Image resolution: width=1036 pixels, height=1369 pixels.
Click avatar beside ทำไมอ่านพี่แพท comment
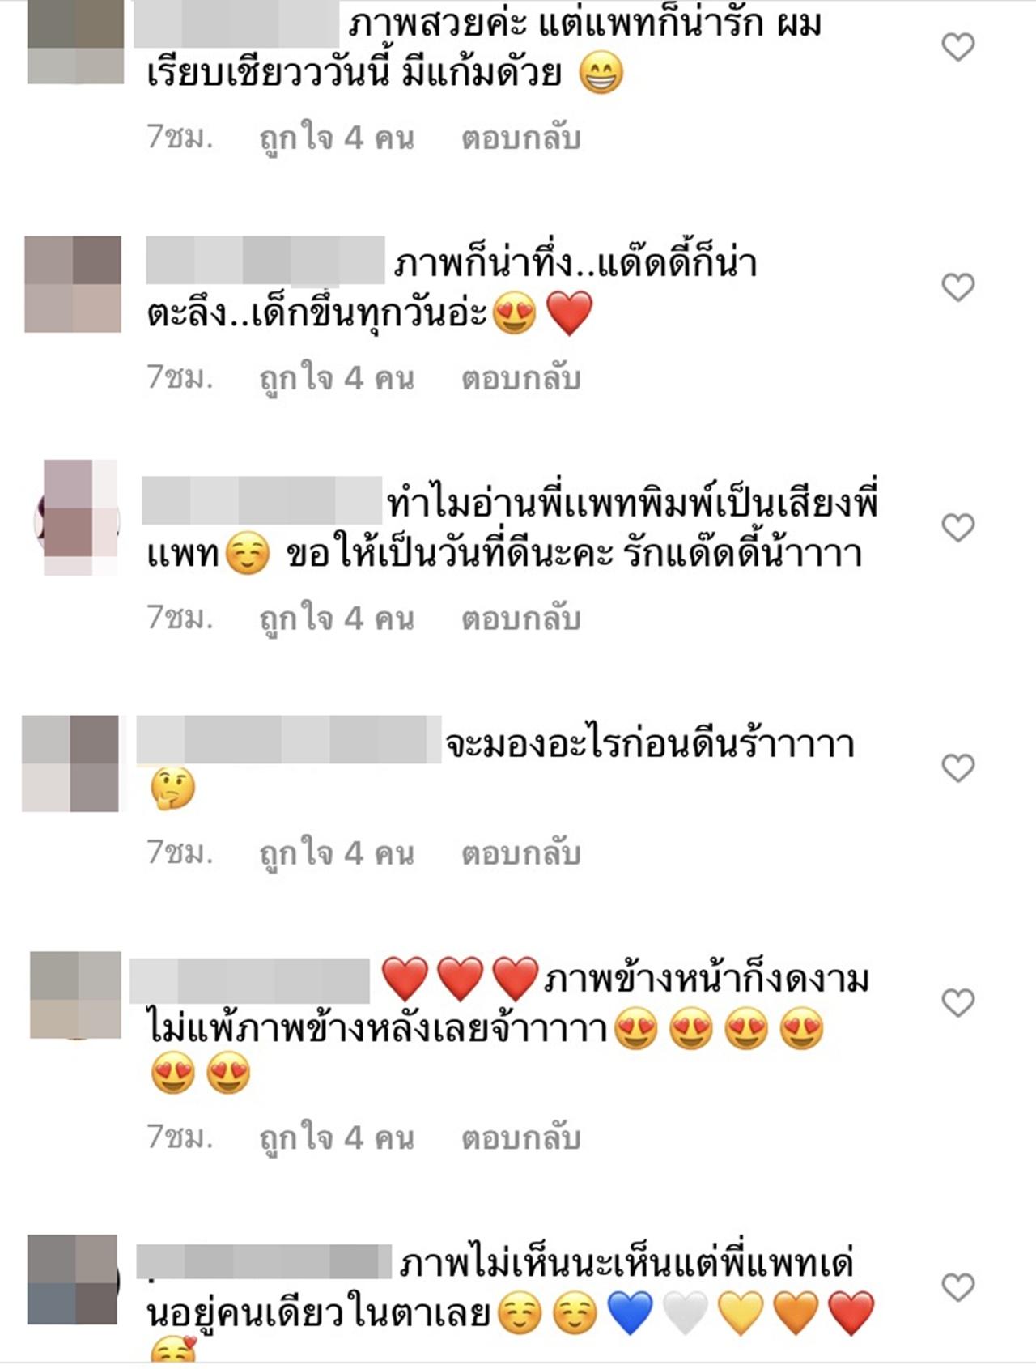coord(78,518)
